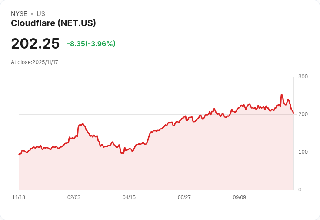Click the 200 y-axis label
This screenshot has height=220, width=320.
[x=303, y=114]
